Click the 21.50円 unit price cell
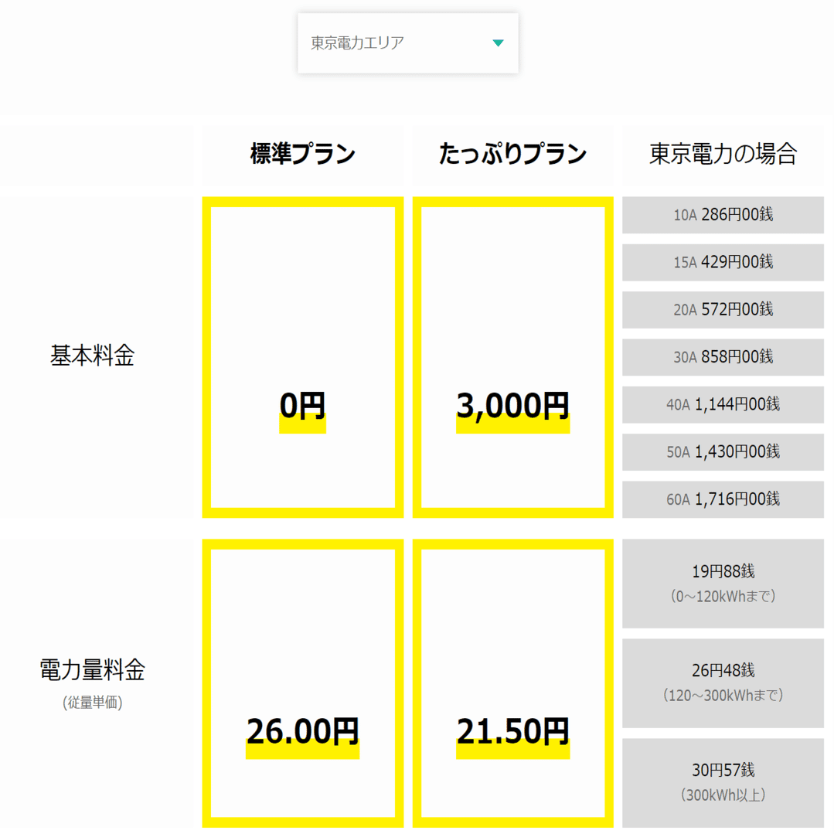Viewport: 834px width, 834px height. tap(512, 733)
